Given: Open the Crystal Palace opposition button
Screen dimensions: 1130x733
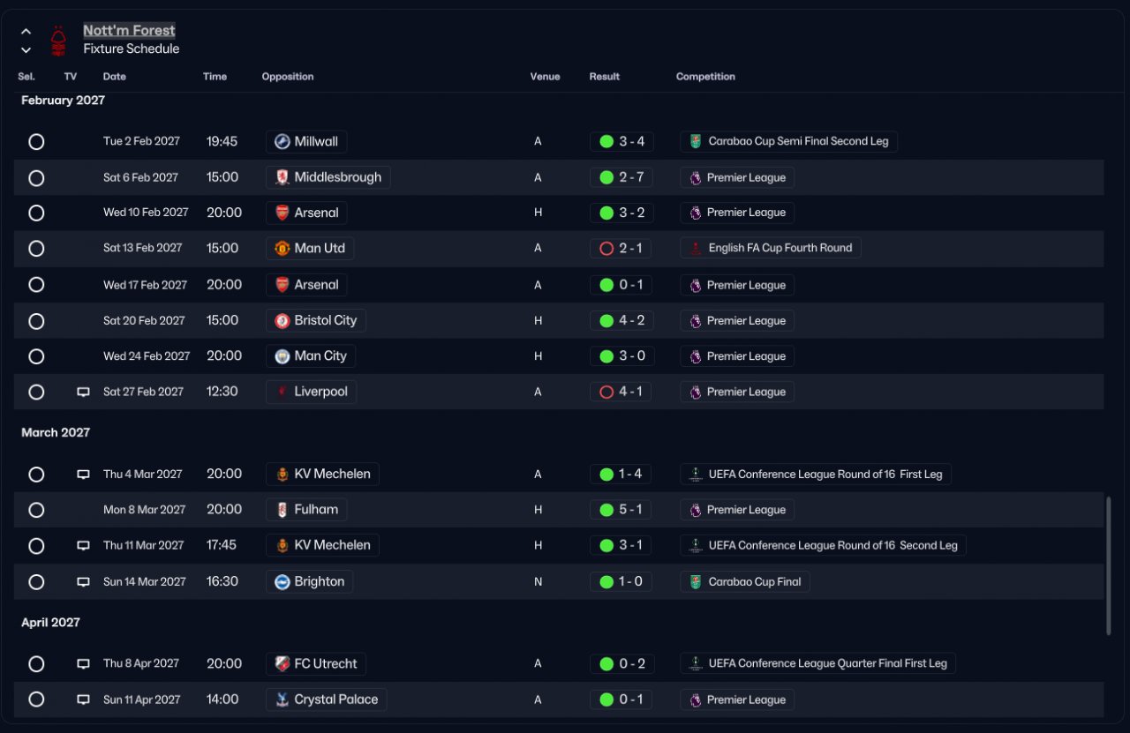Looking at the screenshot, I should click(327, 699).
